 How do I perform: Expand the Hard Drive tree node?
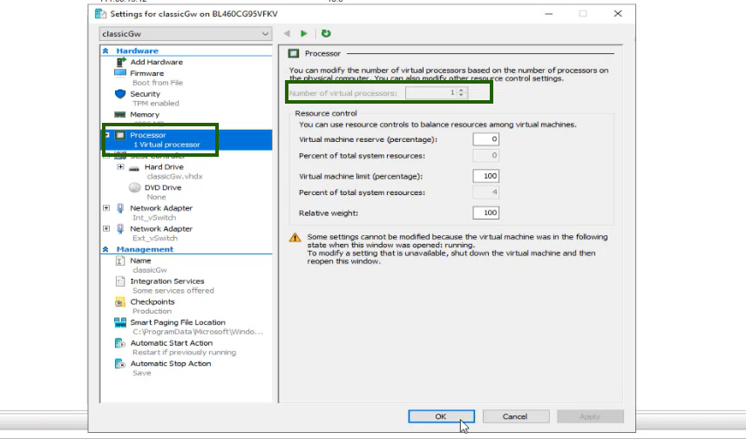click(120, 166)
